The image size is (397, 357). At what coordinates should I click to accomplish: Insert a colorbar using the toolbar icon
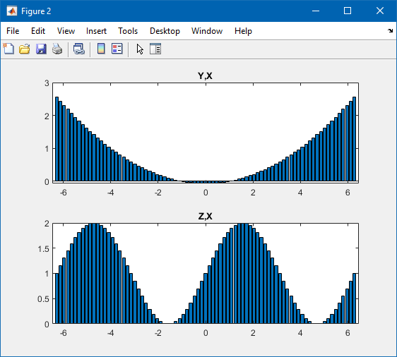[x=101, y=49]
